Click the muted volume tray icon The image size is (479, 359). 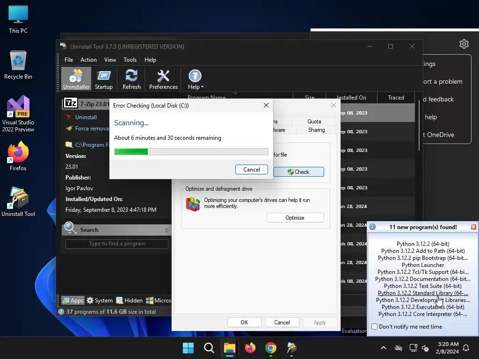(425, 348)
